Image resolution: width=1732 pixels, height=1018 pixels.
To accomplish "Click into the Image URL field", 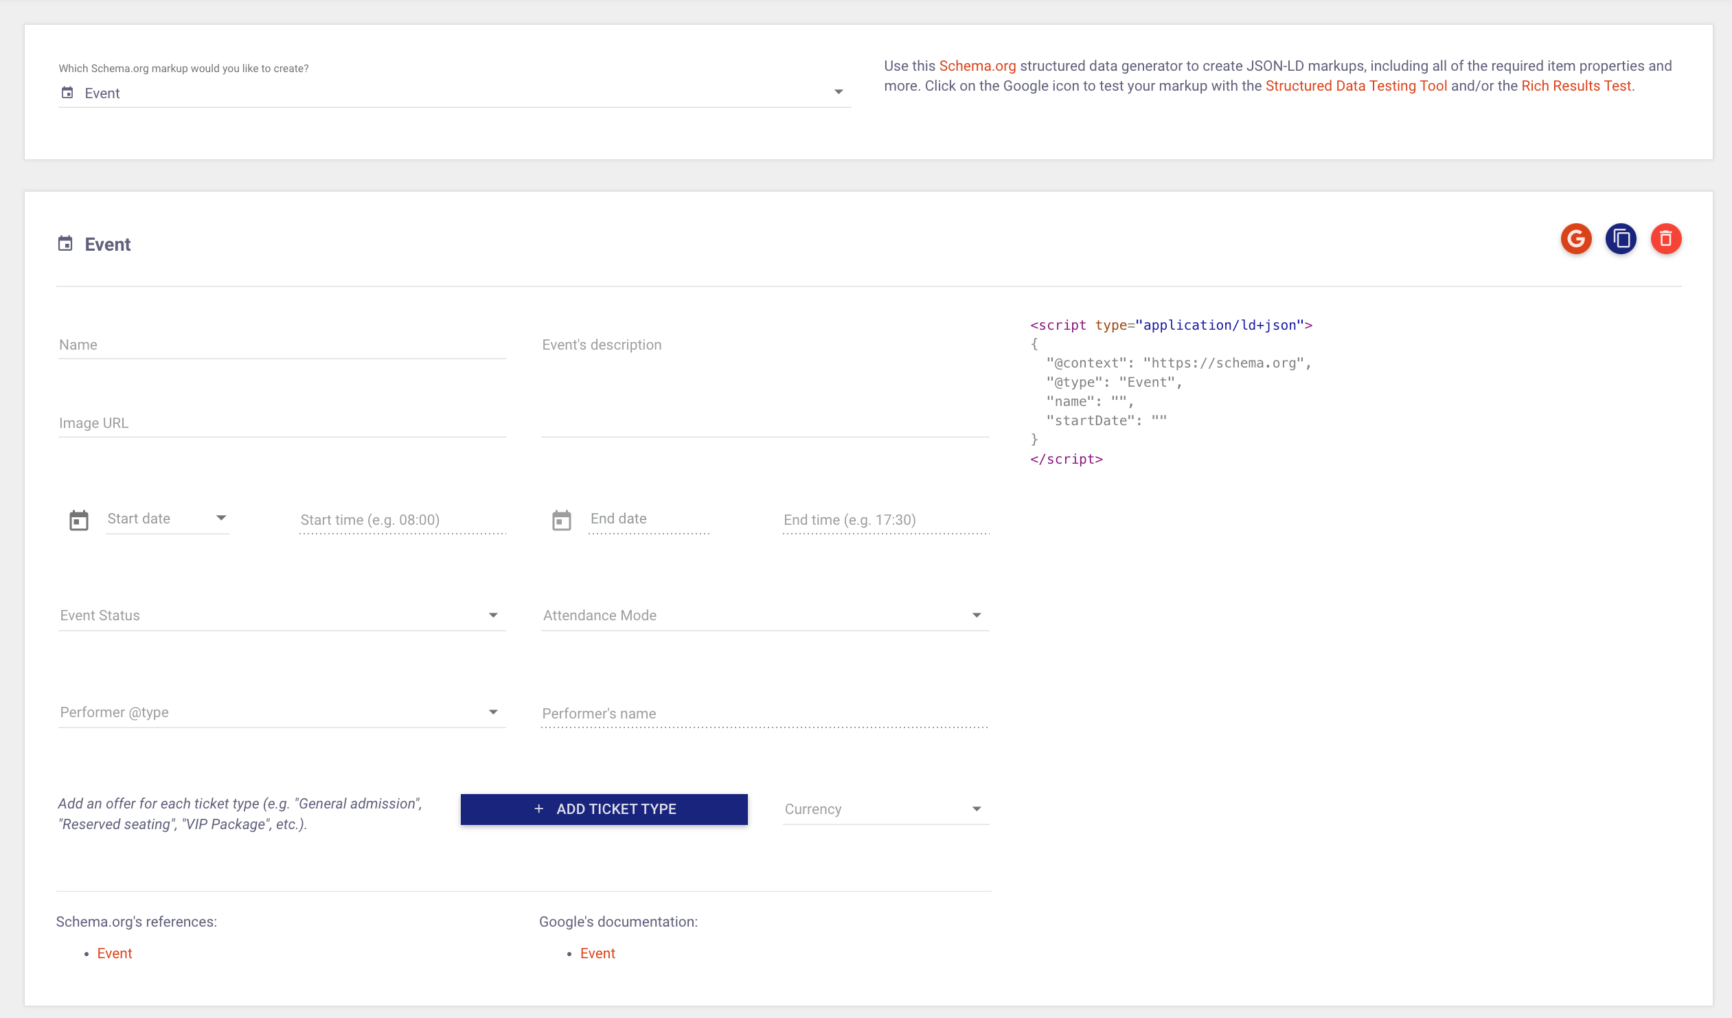I will (282, 423).
